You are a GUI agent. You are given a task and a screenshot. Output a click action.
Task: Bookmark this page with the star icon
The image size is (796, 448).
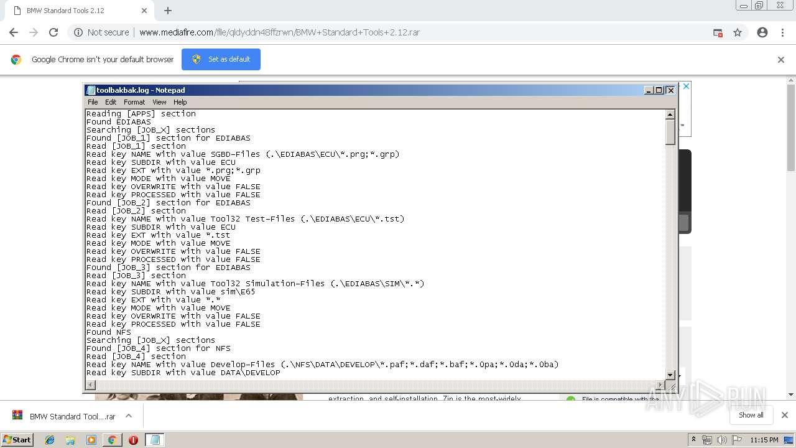tap(738, 32)
